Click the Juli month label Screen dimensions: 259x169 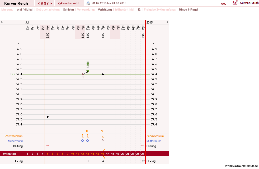click(x=27, y=22)
